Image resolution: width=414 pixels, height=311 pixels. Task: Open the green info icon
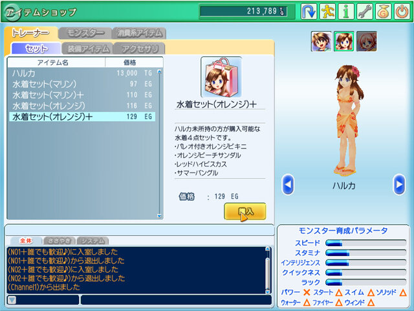[346, 12]
